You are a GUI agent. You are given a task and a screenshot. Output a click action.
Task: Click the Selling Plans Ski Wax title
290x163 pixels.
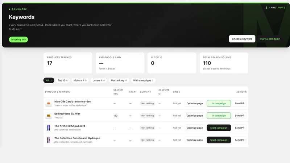click(x=67, y=114)
